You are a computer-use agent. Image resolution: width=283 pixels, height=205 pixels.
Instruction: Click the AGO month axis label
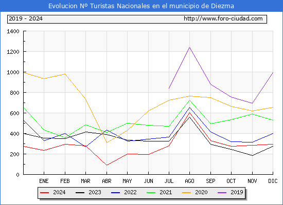click(189, 181)
